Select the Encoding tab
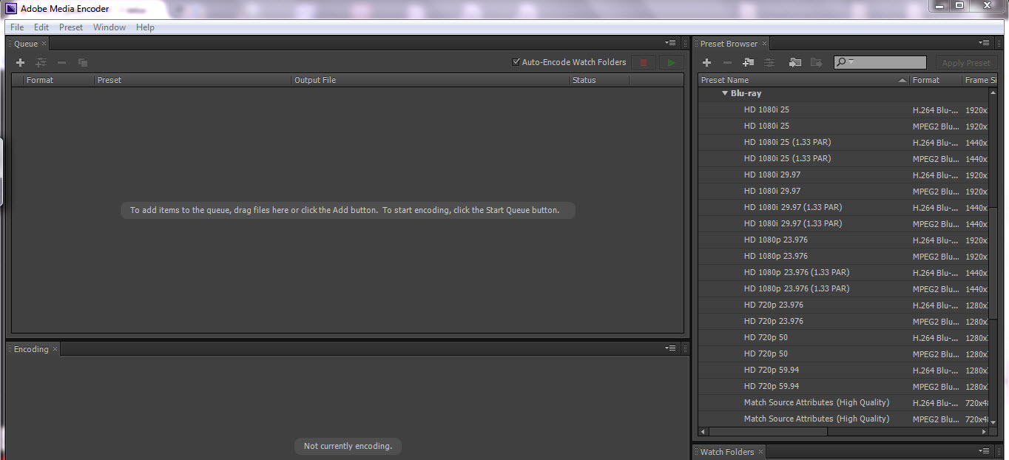1009x460 pixels. tap(31, 349)
